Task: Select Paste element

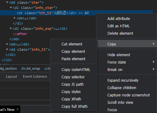Action: pyautogui.click(x=73, y=59)
